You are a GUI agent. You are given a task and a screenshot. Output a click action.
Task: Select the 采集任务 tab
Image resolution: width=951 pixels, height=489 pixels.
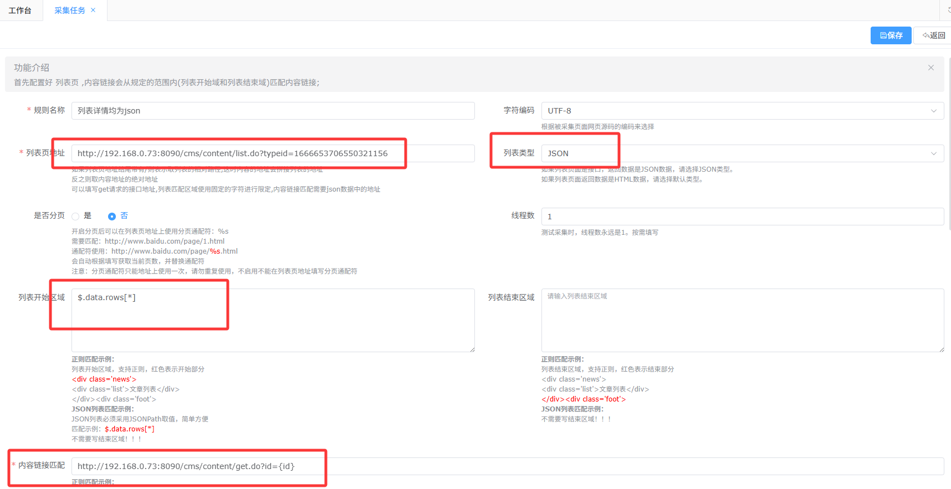click(69, 11)
